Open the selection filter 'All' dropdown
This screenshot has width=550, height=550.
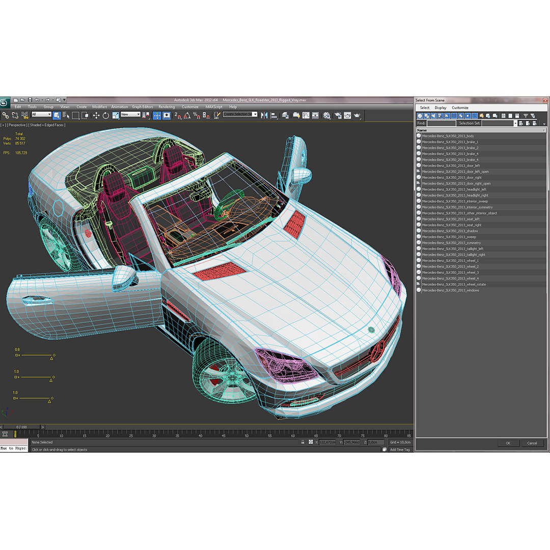point(41,114)
